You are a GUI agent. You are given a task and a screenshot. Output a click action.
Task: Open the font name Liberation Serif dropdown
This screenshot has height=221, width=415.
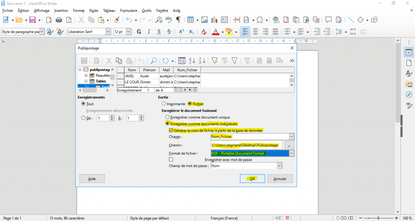tap(108, 32)
